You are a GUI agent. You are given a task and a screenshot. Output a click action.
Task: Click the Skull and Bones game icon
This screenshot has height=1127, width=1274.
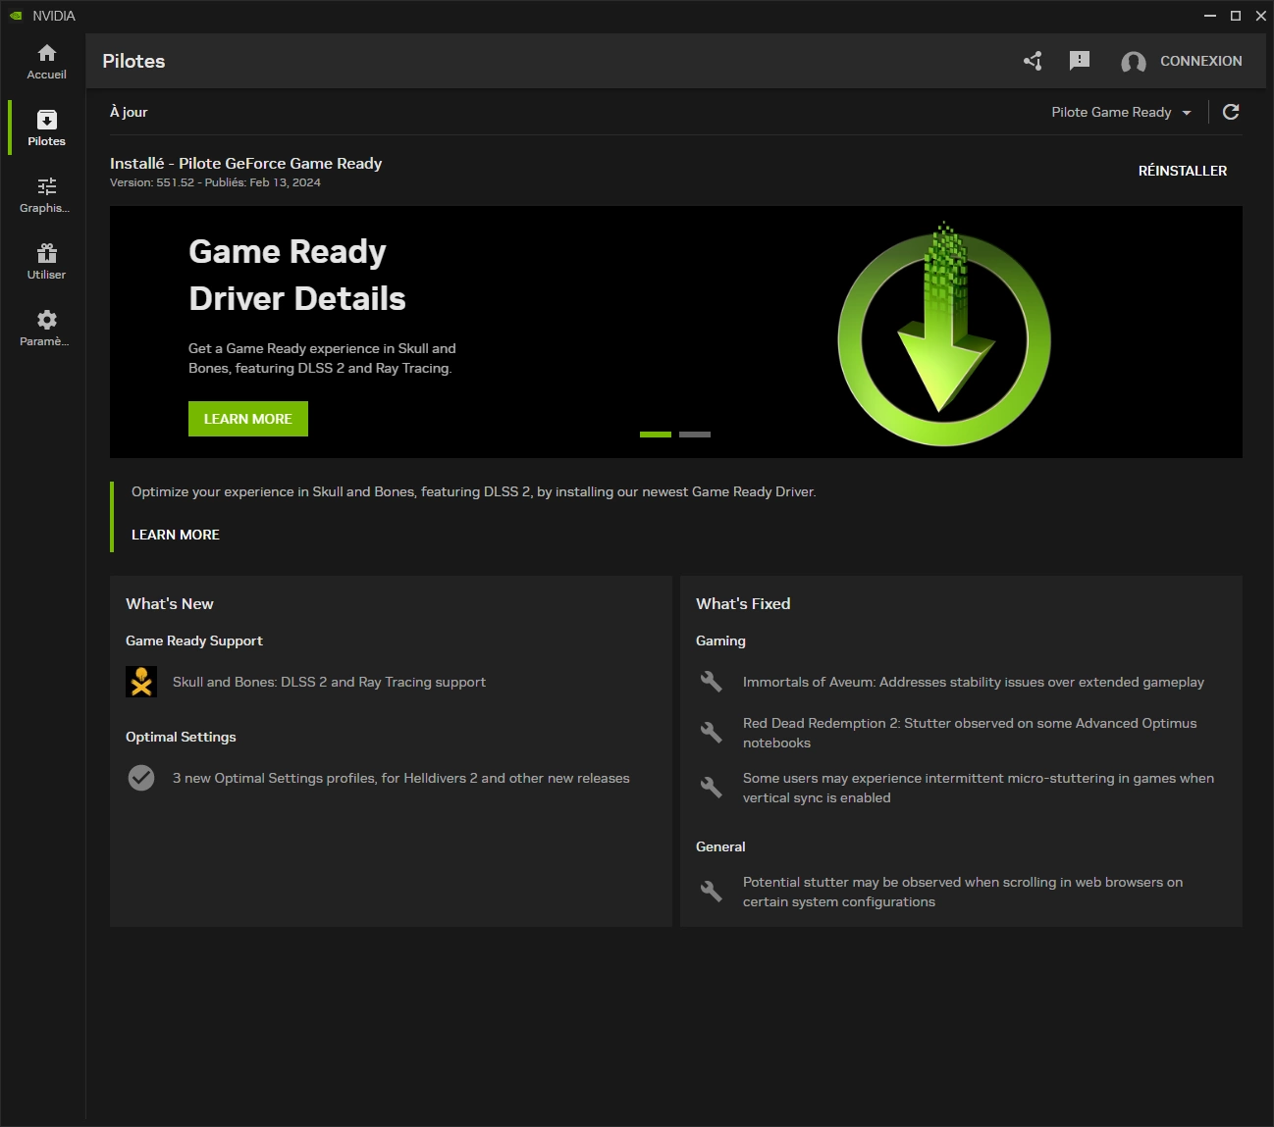click(141, 682)
